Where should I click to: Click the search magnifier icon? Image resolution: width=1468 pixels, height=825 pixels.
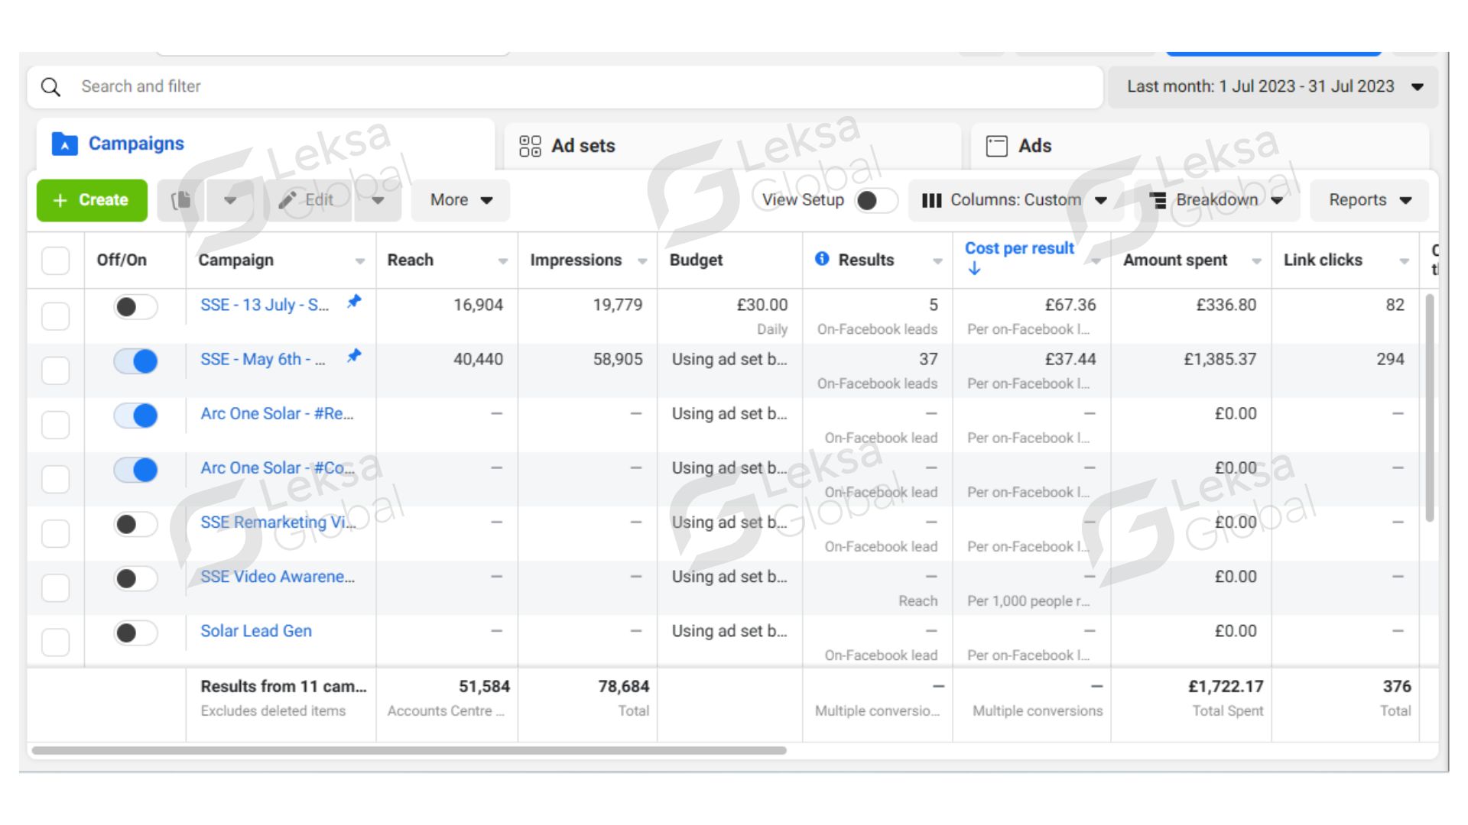(50, 87)
